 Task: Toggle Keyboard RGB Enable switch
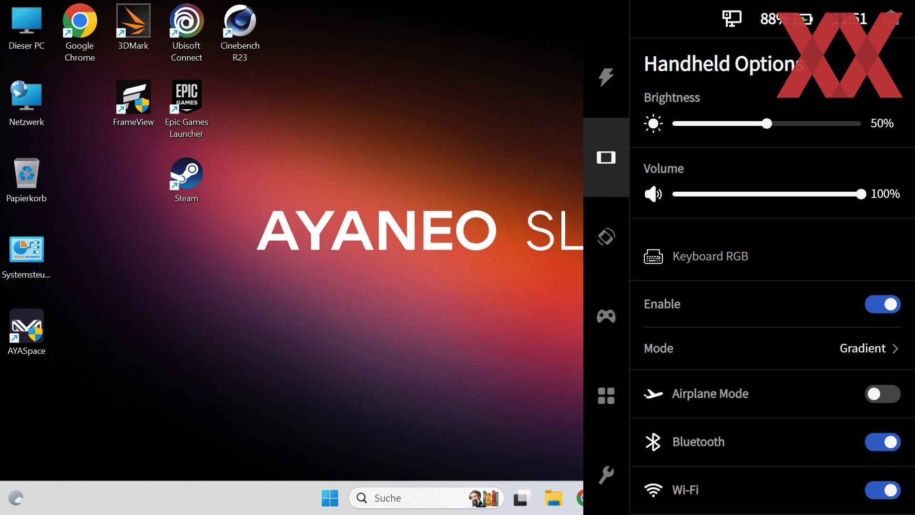coord(883,304)
